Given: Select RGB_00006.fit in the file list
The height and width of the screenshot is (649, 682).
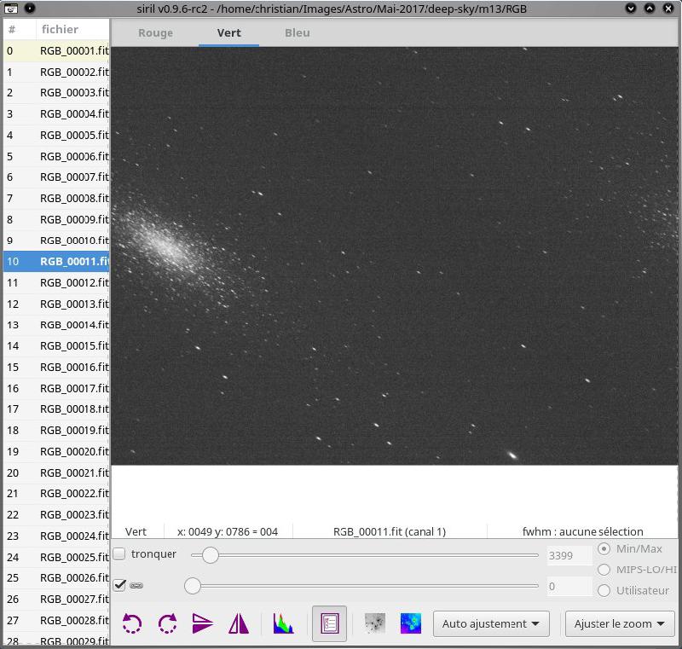Looking at the screenshot, I should point(56,156).
